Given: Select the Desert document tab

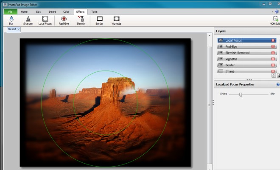Looking at the screenshot, I should 12,29.
